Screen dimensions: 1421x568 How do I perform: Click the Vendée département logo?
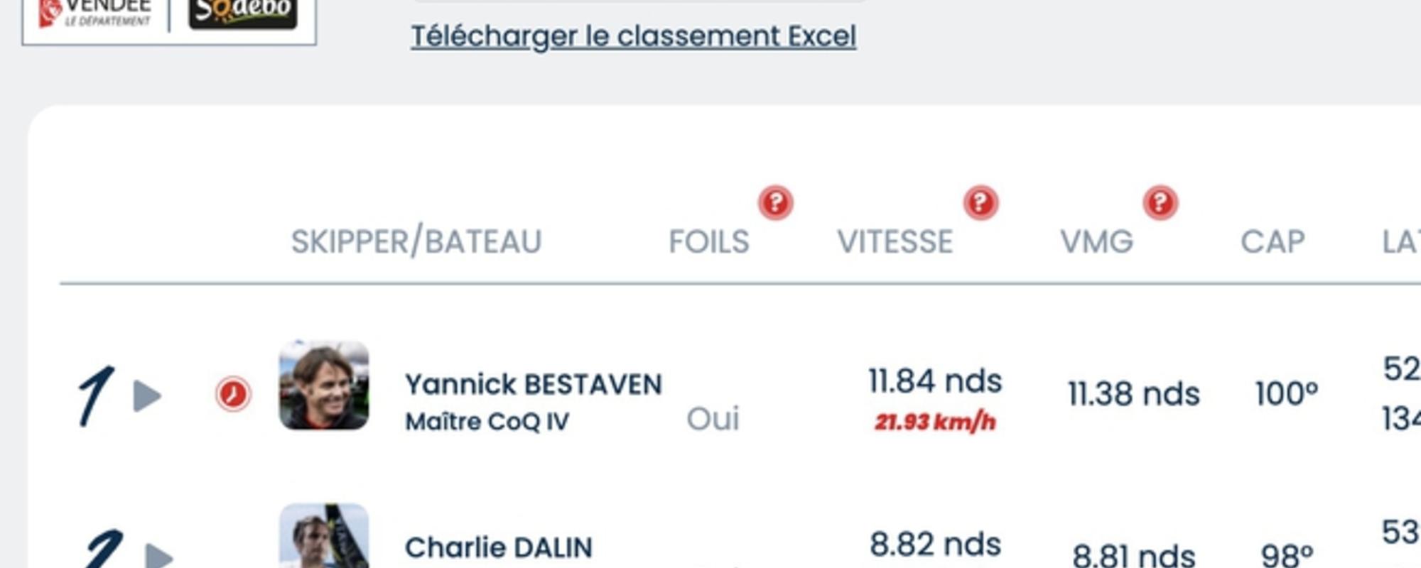coord(96,14)
